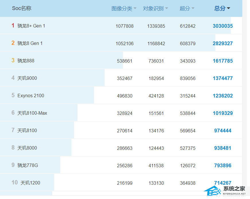
Task: Click total score 793896
Action: 223,166
